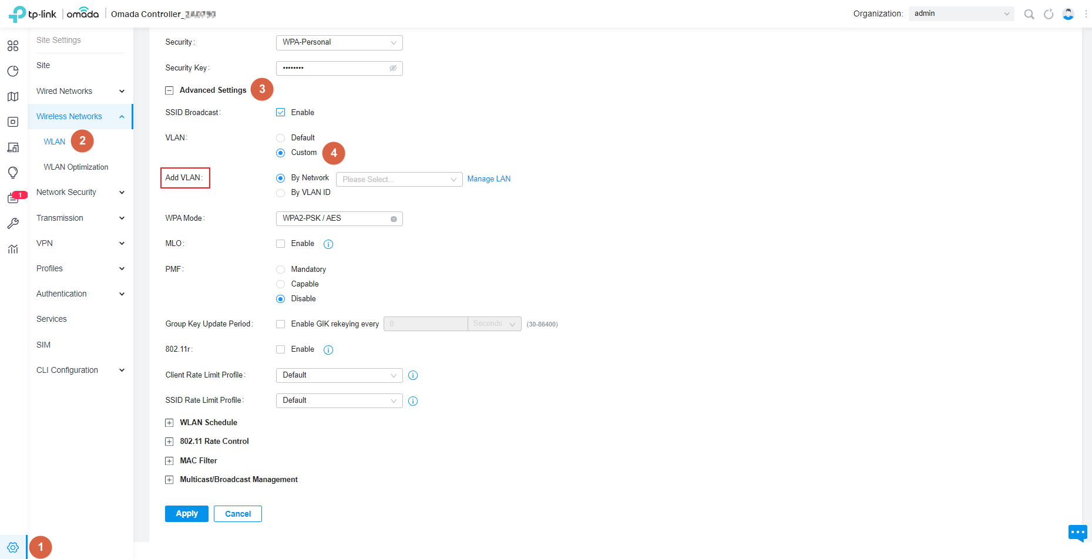The image size is (1092, 559).
Task: Open the Devices icon in left rail
Action: 13,122
